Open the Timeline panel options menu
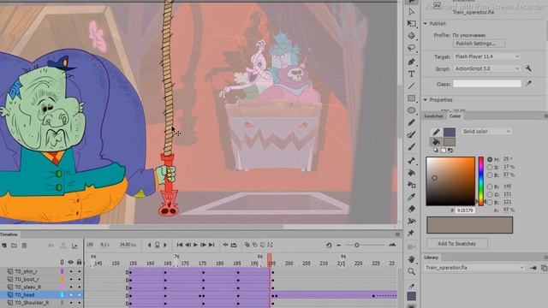Screen dimensions: 548x308 pyautogui.click(x=397, y=234)
